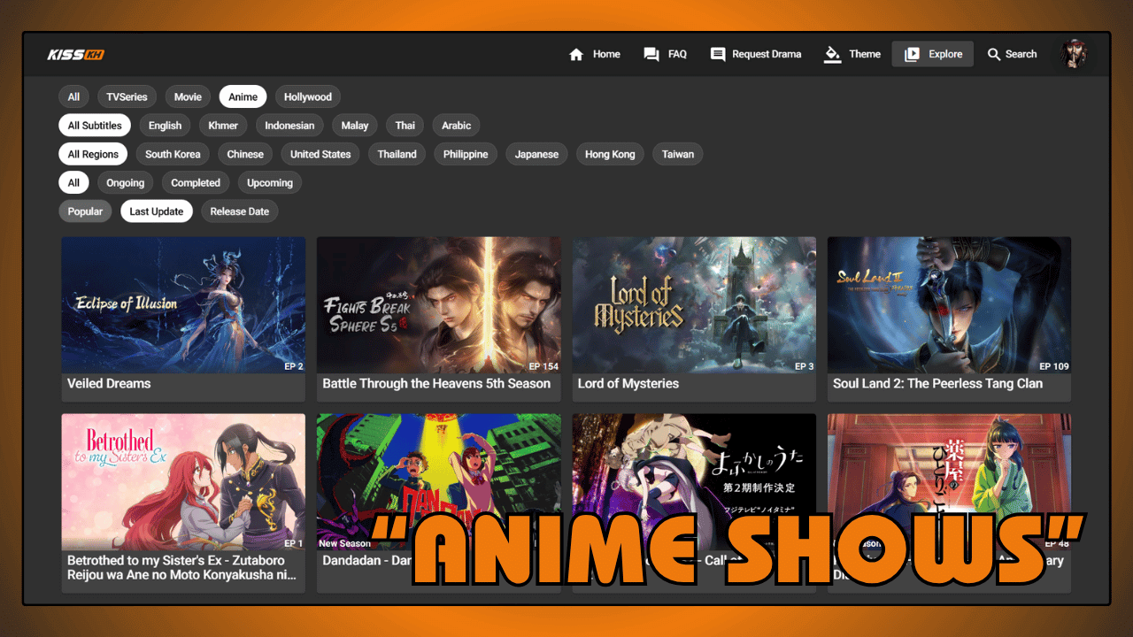Open the FAQ page via its chat icon
The width and height of the screenshot is (1133, 637).
point(650,54)
